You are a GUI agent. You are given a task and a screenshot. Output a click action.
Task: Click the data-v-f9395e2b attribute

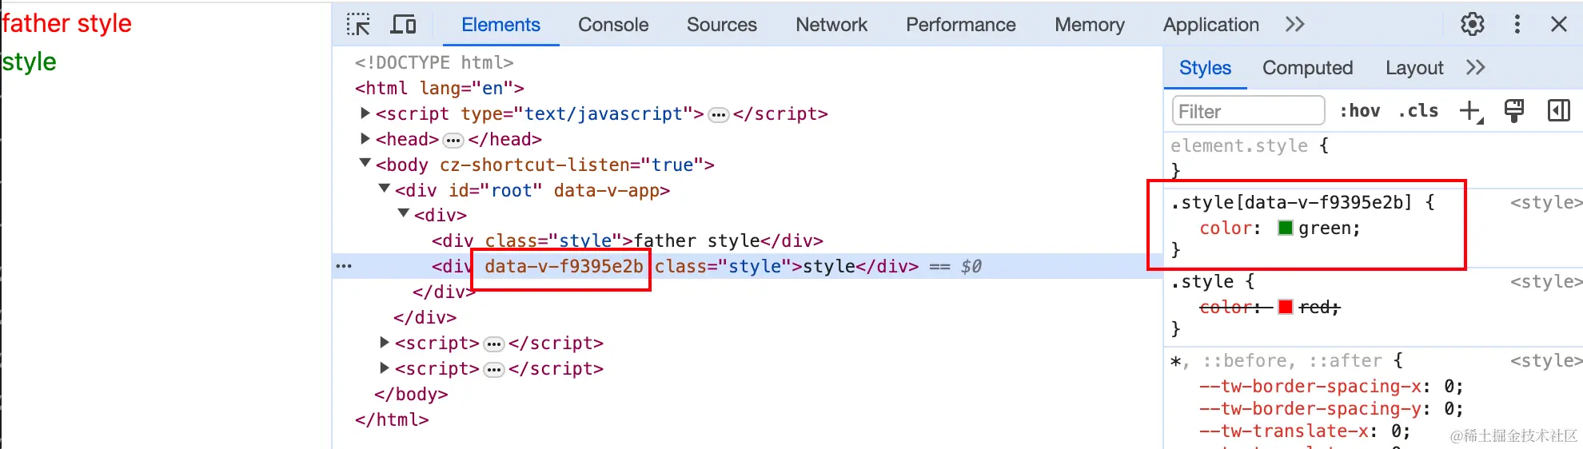(564, 266)
